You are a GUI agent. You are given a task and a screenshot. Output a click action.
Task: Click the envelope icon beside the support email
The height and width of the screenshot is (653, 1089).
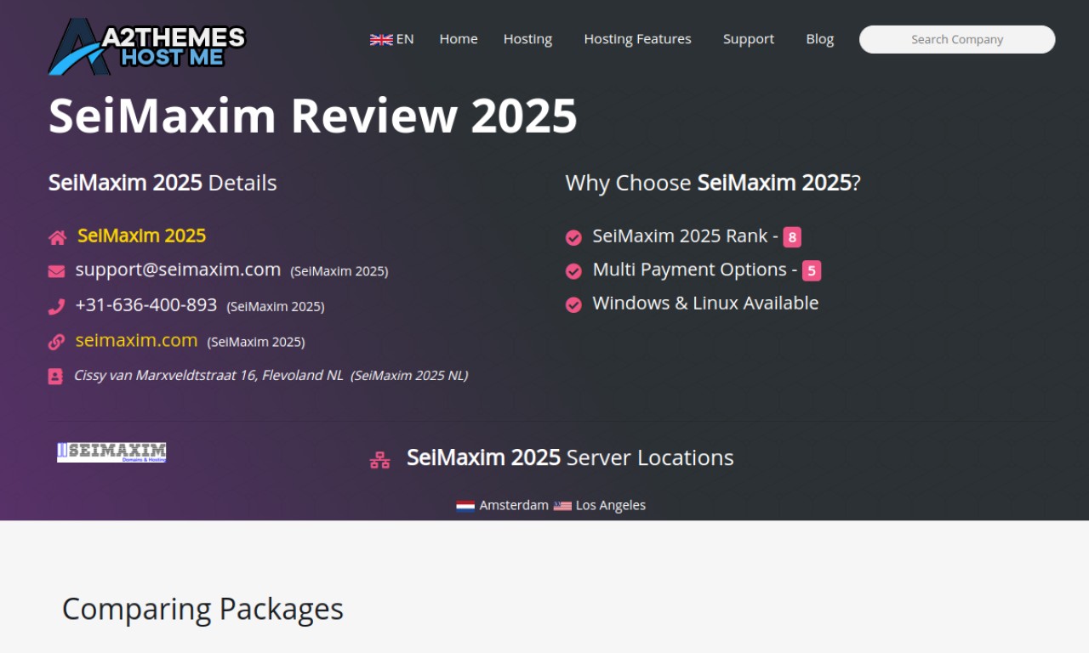pos(56,271)
